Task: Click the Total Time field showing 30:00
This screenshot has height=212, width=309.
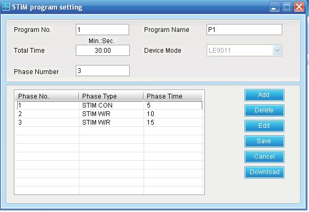Action: click(102, 51)
